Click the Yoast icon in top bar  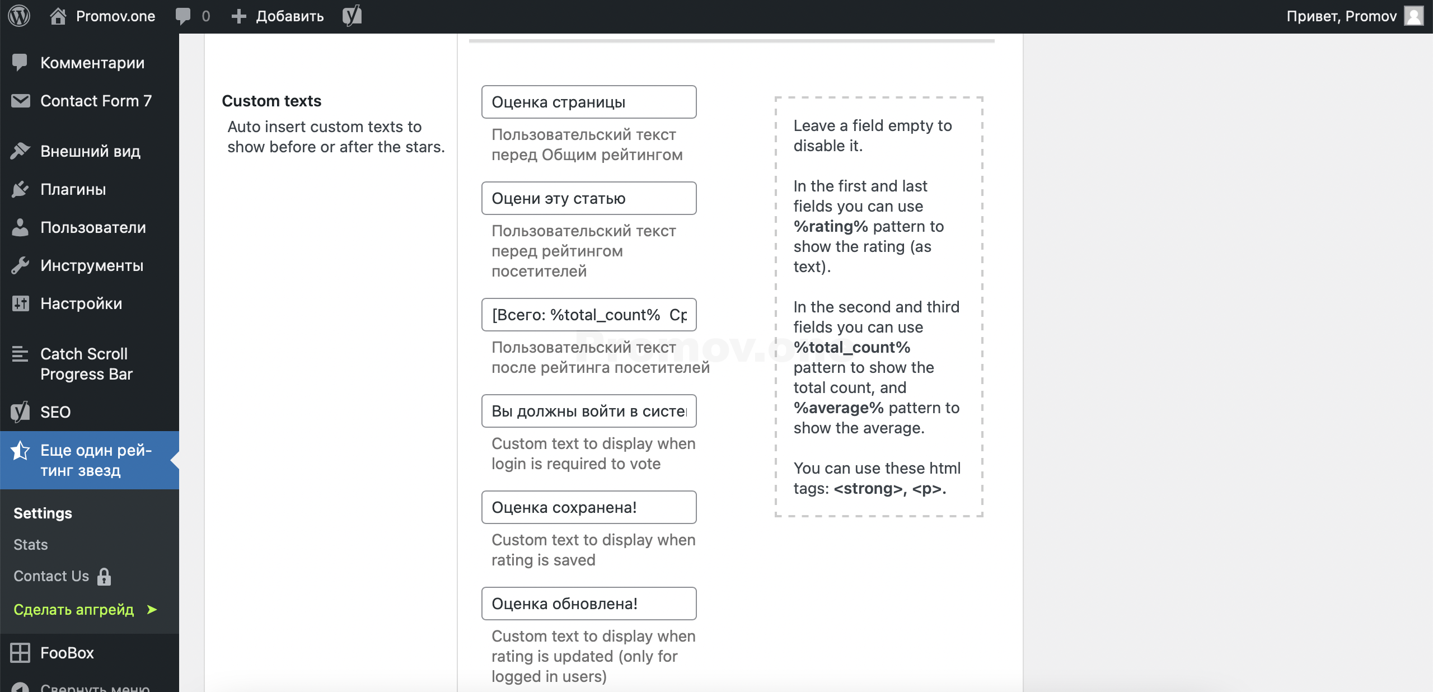(x=352, y=16)
